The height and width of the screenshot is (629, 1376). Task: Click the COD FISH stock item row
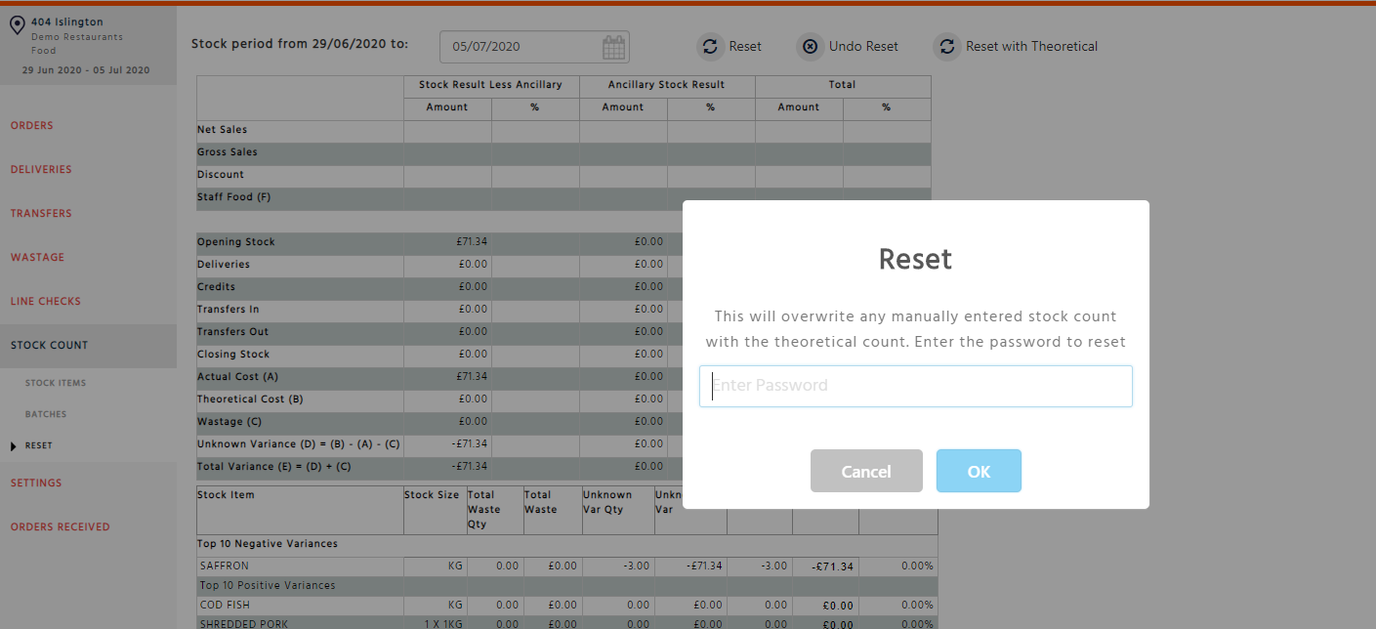click(566, 606)
